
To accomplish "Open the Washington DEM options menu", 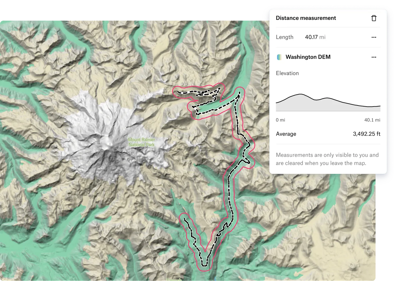I will tap(374, 57).
